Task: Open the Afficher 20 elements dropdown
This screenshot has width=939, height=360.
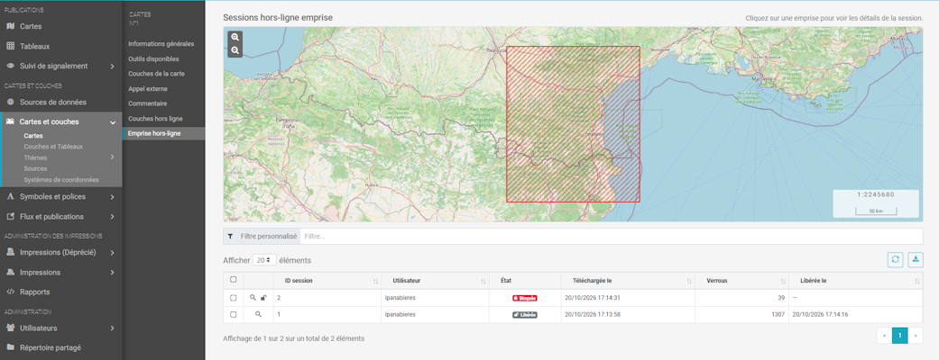Action: click(x=264, y=260)
